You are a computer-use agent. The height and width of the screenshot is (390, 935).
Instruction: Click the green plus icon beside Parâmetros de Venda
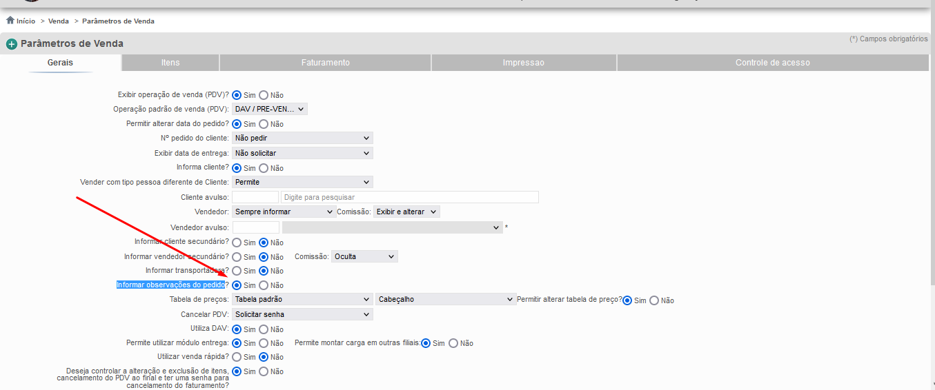click(12, 44)
